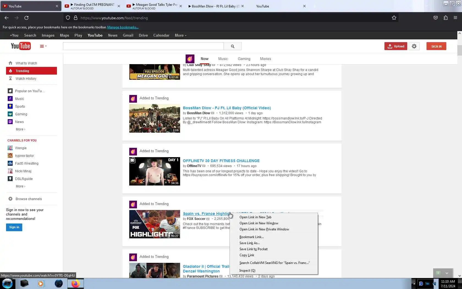Open Manage bookmarks link

pyautogui.click(x=123, y=27)
